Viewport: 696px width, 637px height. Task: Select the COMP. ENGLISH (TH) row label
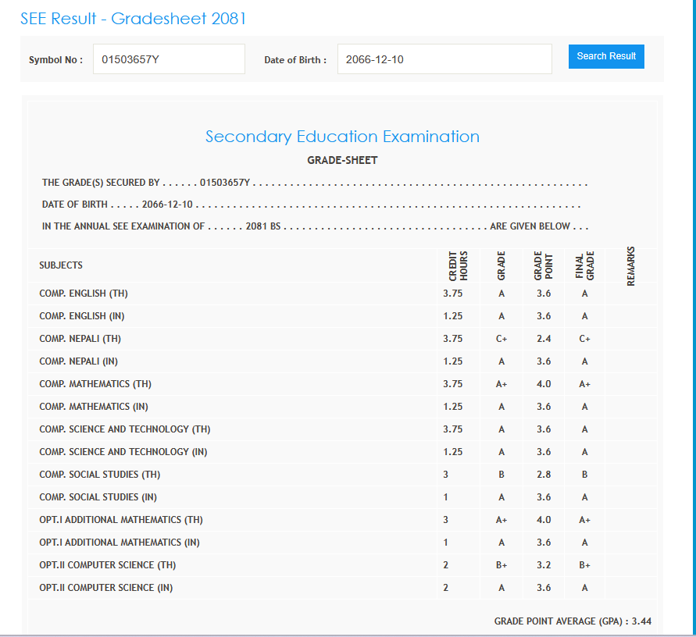point(84,294)
